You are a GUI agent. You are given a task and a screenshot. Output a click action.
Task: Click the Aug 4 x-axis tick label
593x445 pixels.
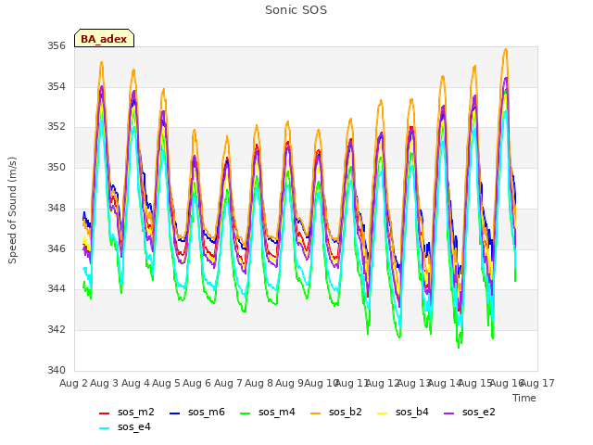[x=135, y=383]
